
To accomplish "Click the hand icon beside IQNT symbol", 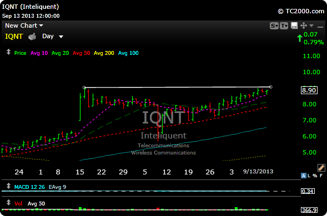I will point(32,37).
